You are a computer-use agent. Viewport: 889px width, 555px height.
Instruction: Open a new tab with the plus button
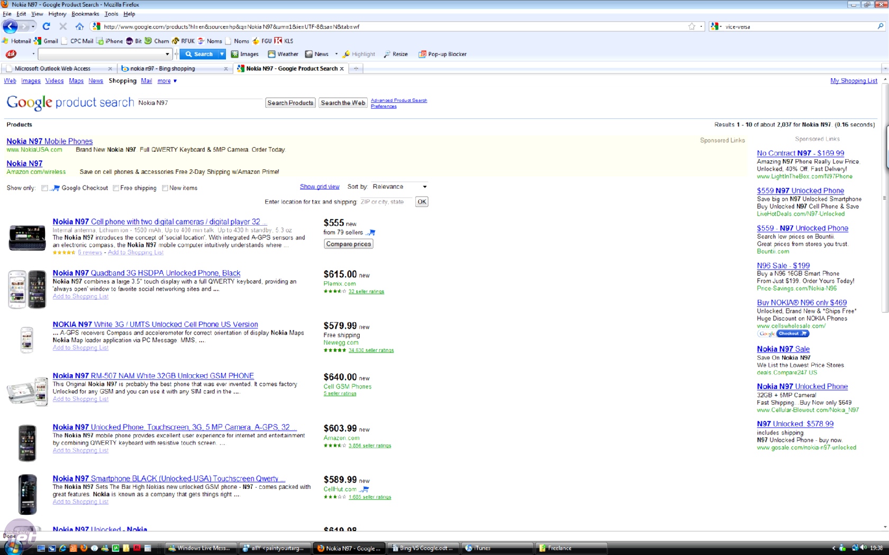point(356,68)
